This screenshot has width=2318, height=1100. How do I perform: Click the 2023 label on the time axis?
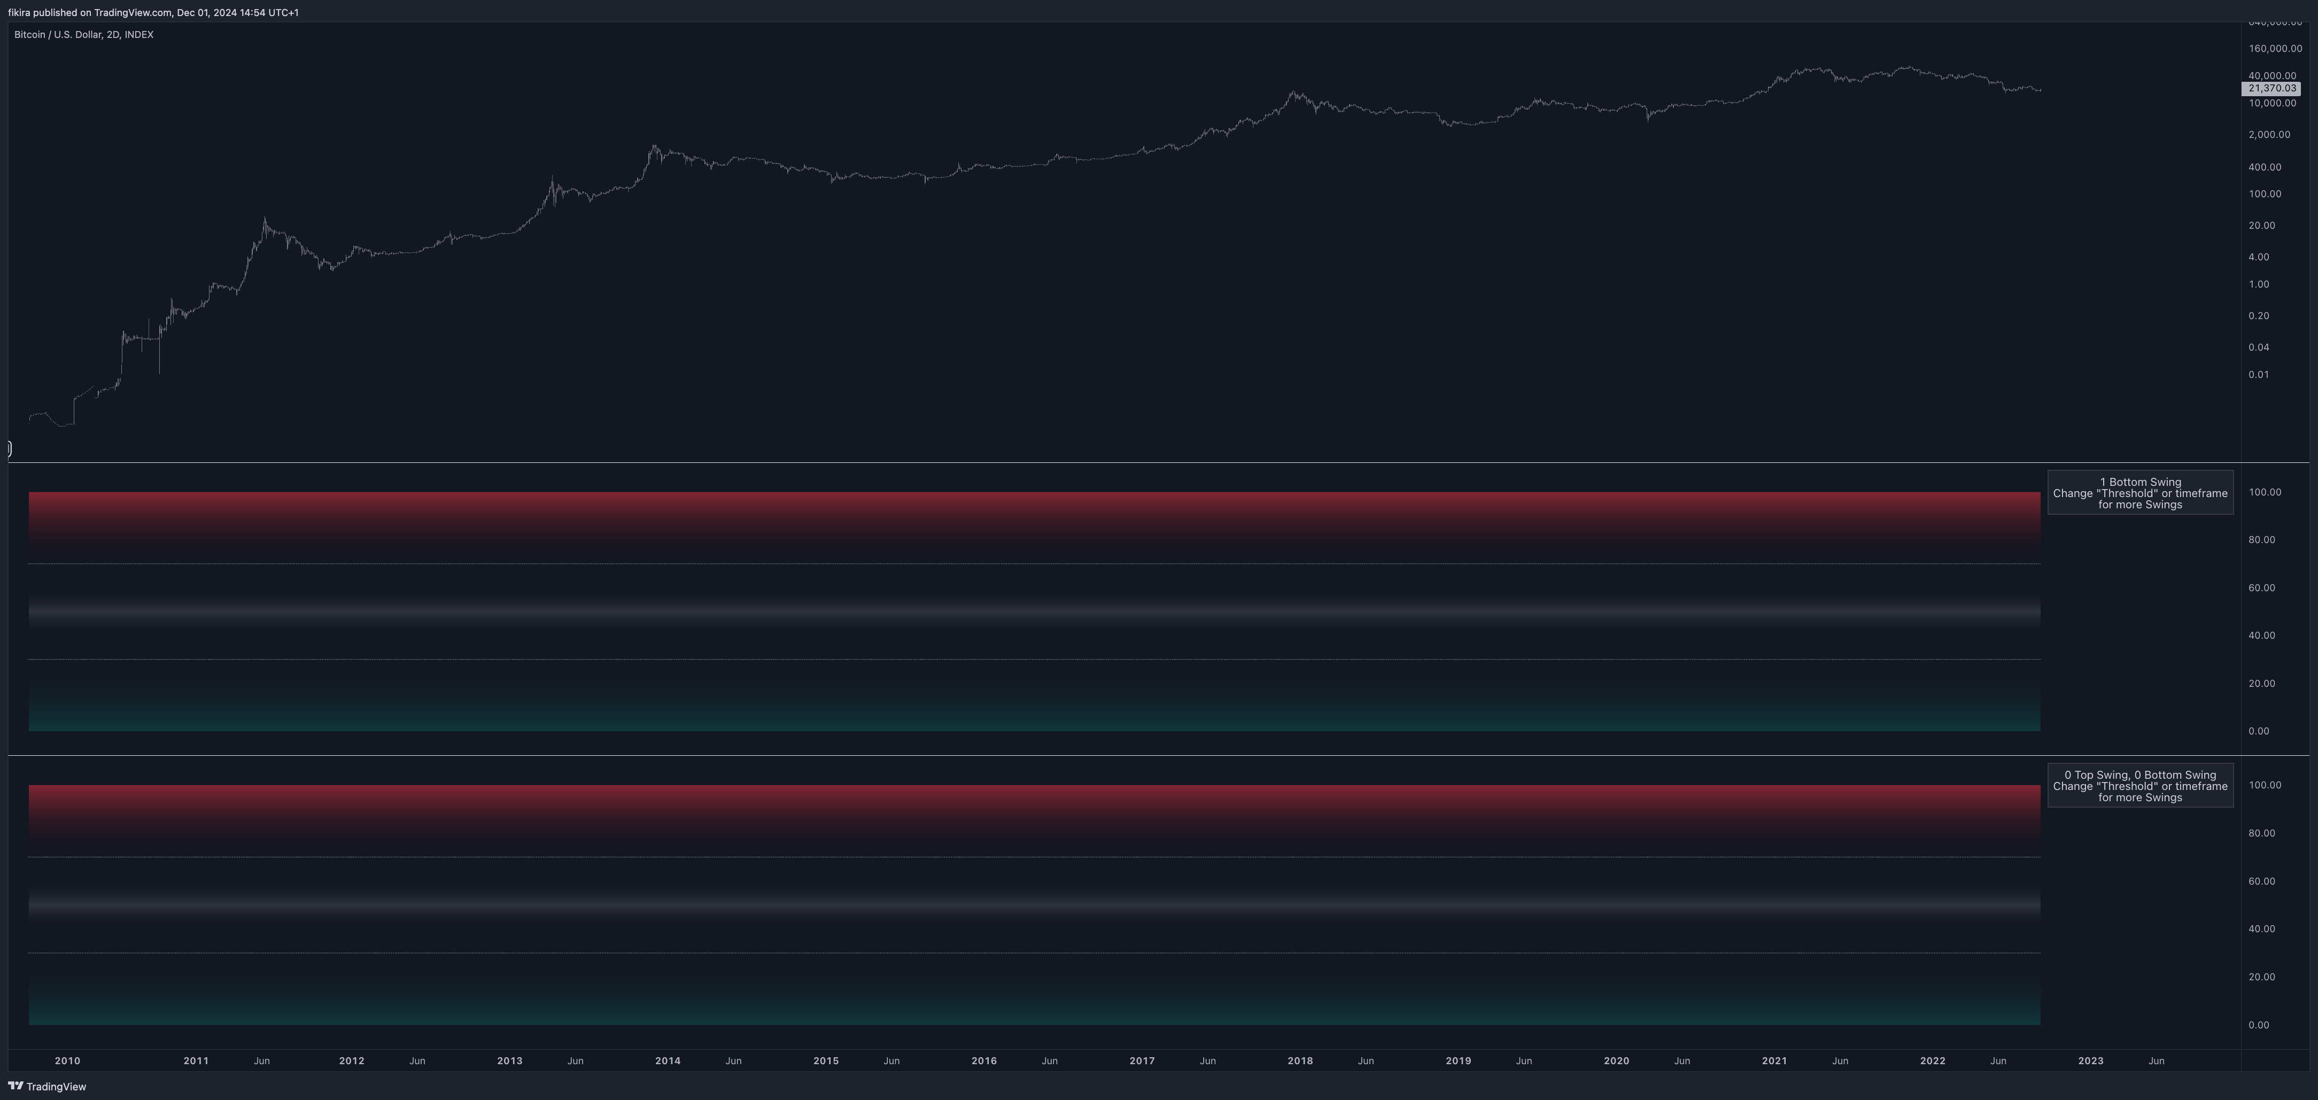click(x=2090, y=1062)
